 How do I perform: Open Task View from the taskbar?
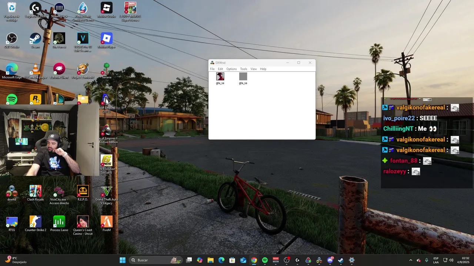coord(189,260)
